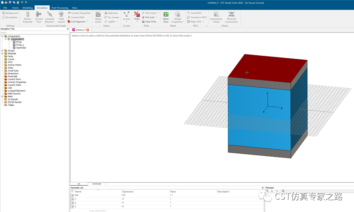Select the Electric Potential tool
The image size is (354, 212).
(x=27, y=17)
